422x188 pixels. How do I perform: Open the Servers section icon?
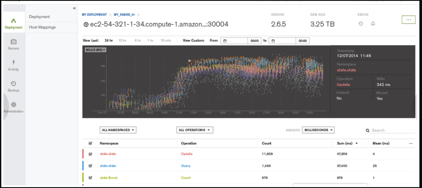click(14, 42)
